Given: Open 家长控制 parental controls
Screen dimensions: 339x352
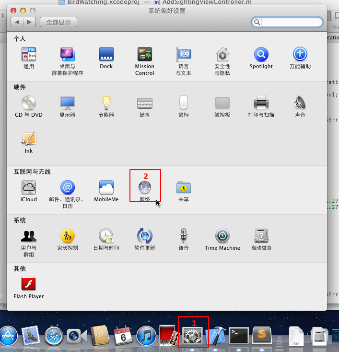Looking at the screenshot, I should (68, 239).
